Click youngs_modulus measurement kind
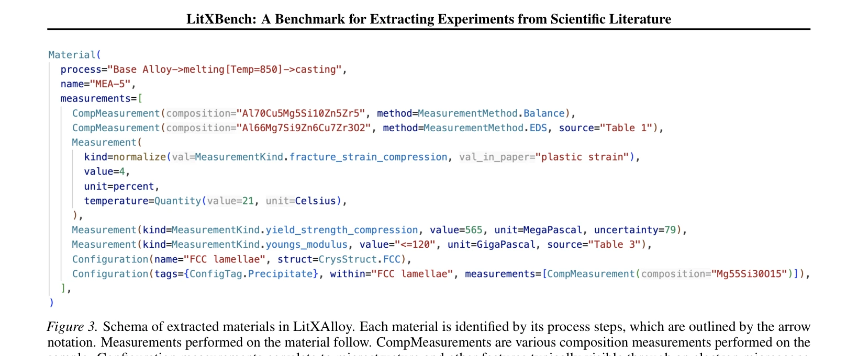This screenshot has height=356, width=858. [307, 245]
